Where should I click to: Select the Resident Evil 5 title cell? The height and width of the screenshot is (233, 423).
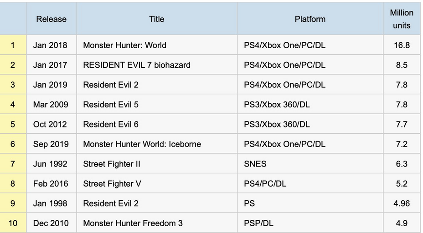coord(111,105)
